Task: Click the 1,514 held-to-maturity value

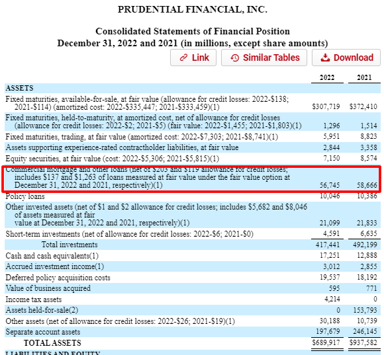Action: click(369, 126)
